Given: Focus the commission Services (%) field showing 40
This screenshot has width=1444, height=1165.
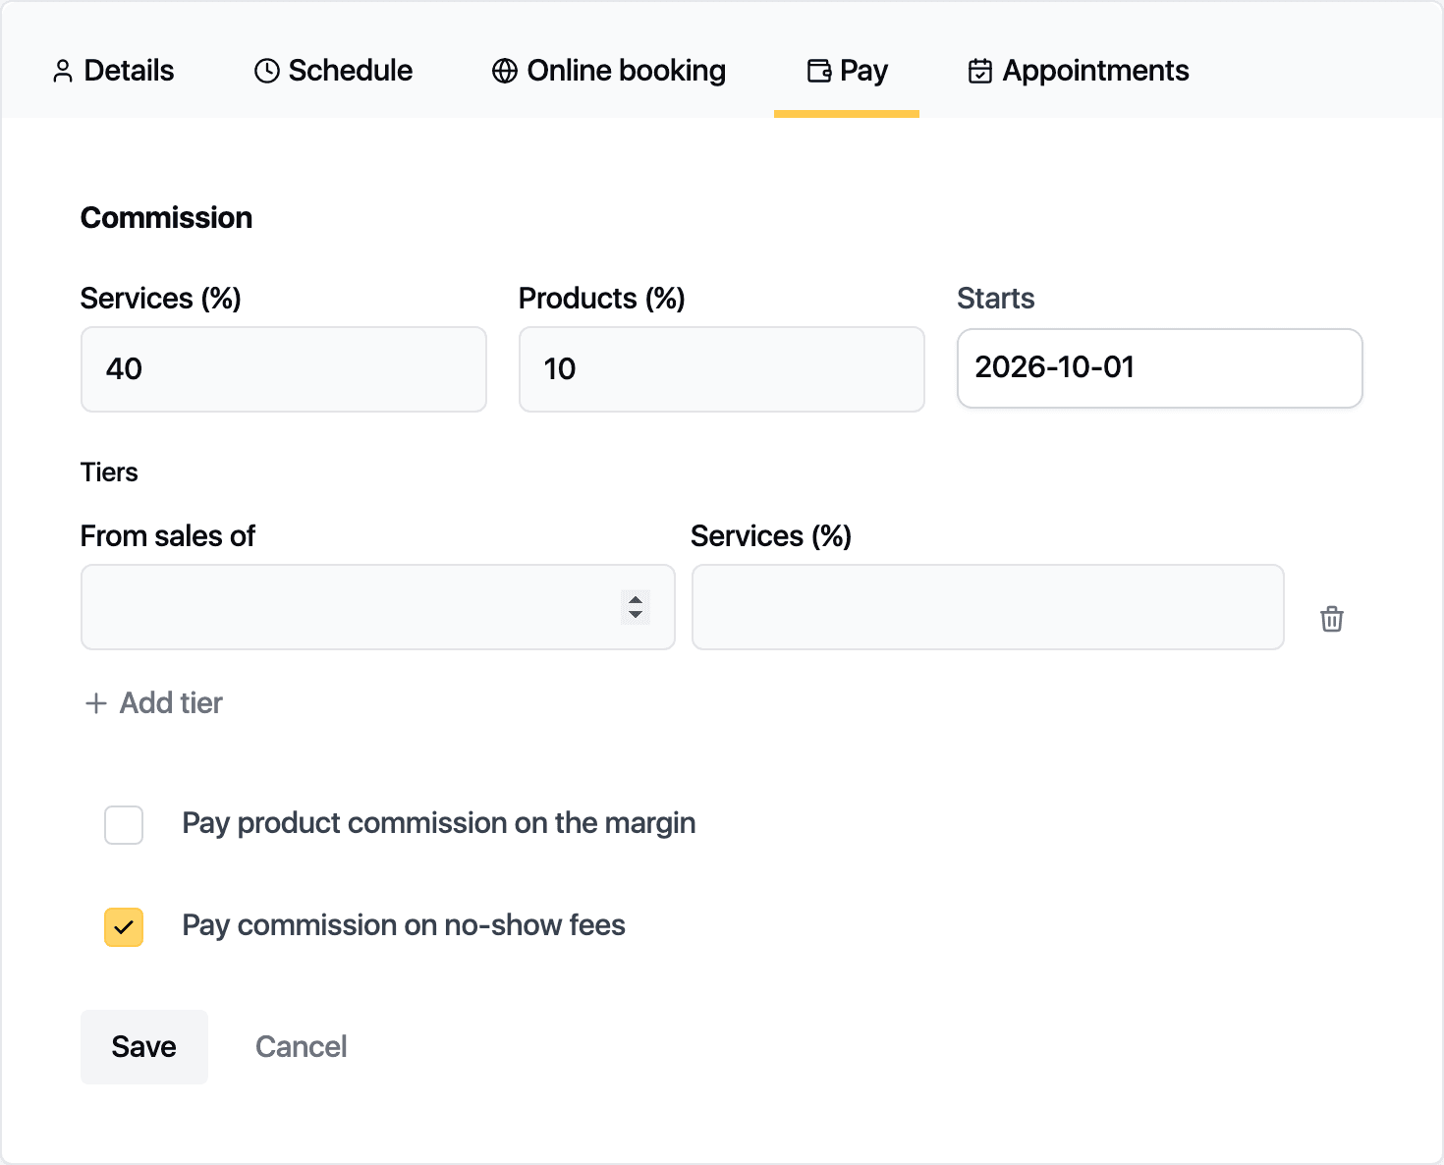Looking at the screenshot, I should pyautogui.click(x=284, y=369).
